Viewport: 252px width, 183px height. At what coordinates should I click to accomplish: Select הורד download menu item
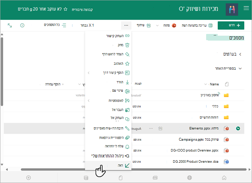pyautogui.click(x=108, y=82)
